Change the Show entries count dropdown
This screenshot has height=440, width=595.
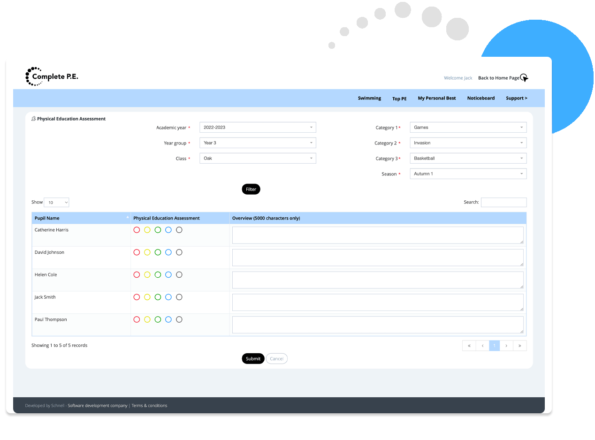[56, 203]
